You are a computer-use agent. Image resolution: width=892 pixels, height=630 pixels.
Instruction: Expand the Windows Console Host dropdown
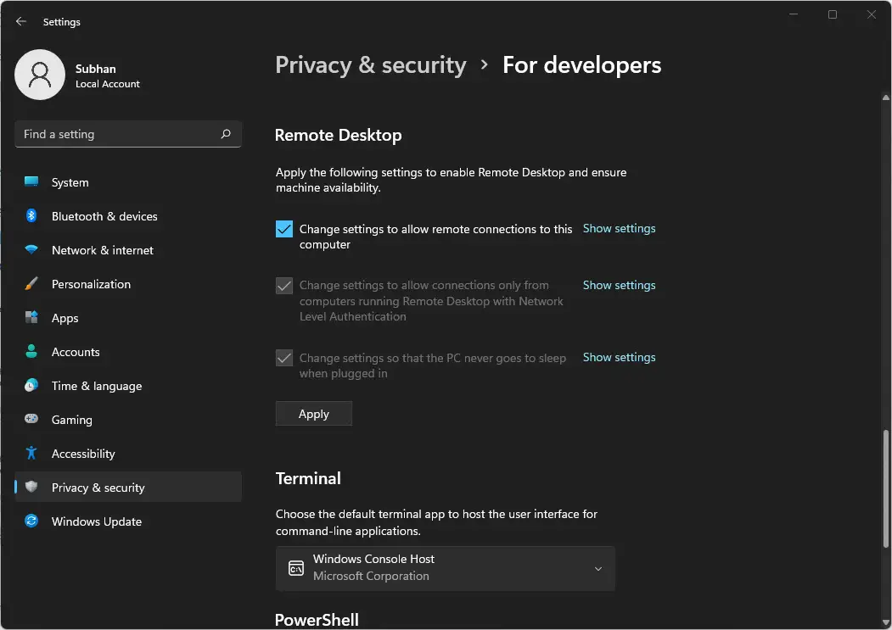pos(445,568)
